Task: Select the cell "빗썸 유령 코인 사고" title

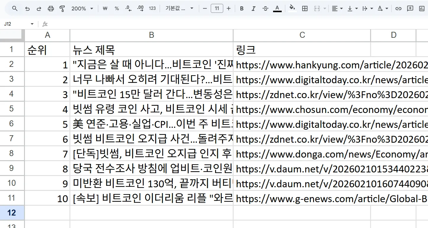Action: click(x=151, y=109)
